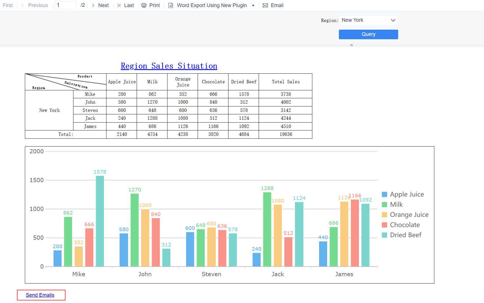Click the Last toolbar label
This screenshot has height=303, width=484.
[x=129, y=5]
